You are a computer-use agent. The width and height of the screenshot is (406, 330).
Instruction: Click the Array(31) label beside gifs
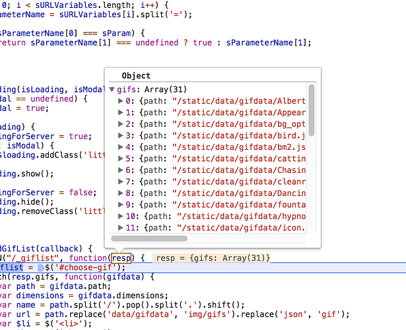(x=166, y=90)
